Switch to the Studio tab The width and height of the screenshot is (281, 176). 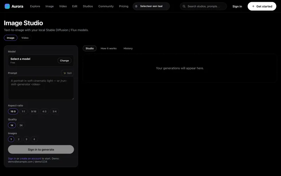(90, 49)
